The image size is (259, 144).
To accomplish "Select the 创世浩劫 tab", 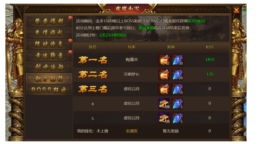I will (49, 67).
